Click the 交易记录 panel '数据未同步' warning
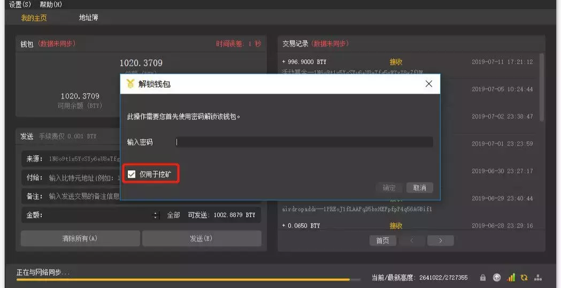The height and width of the screenshot is (288, 561). click(329, 44)
